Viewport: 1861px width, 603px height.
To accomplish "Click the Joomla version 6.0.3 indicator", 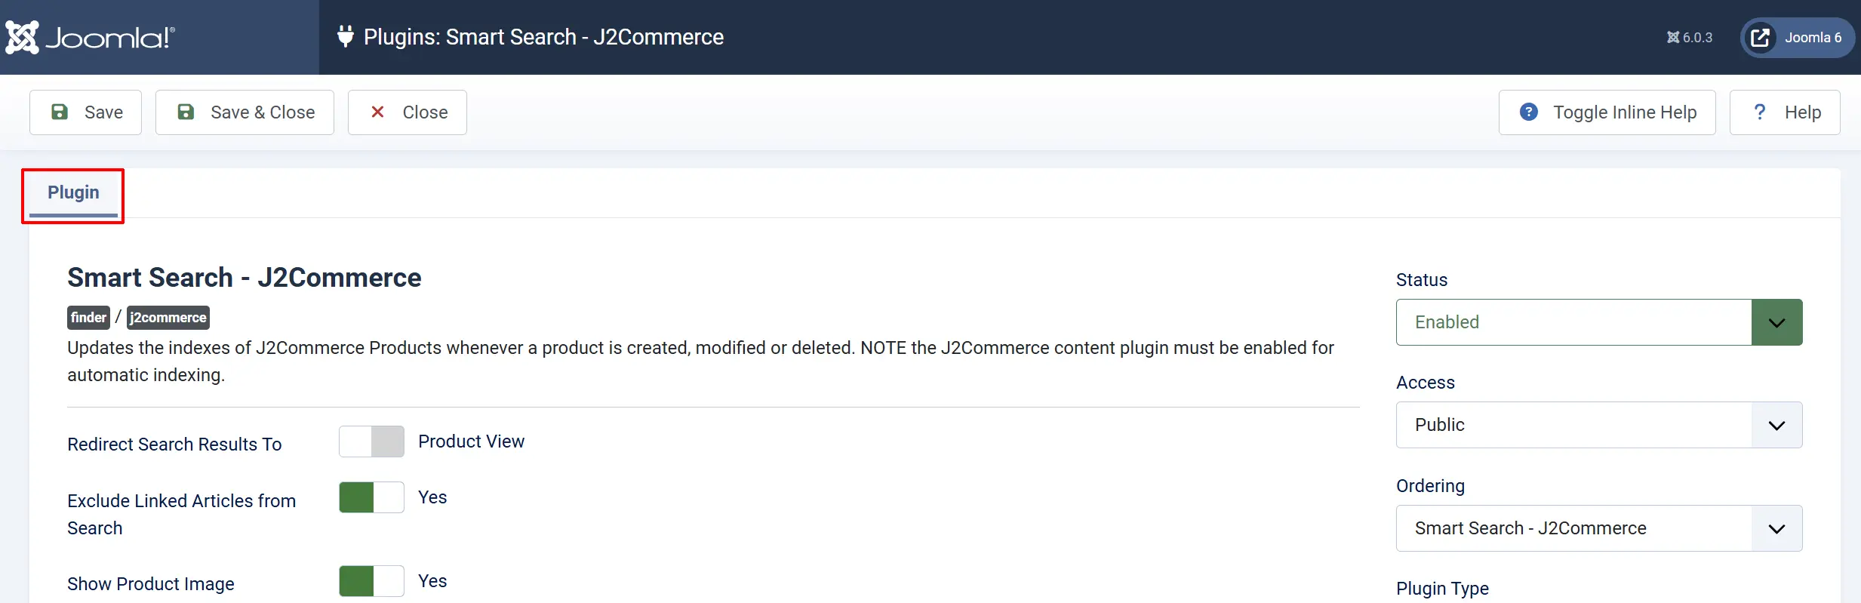I will click(x=1690, y=38).
